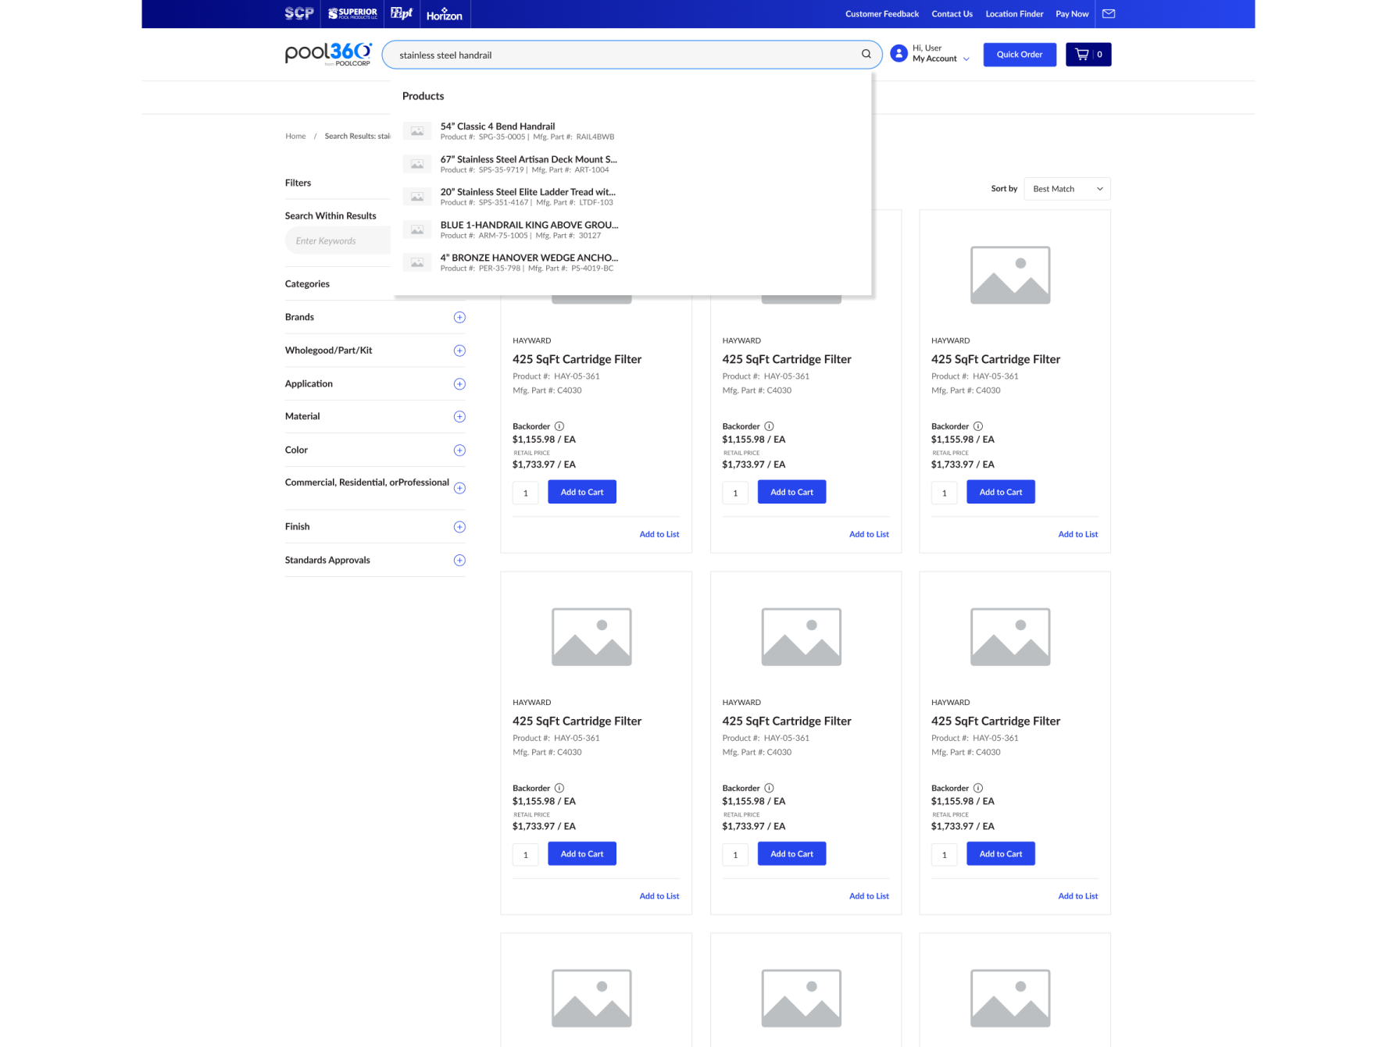
Task: Click quantity field in second row, third card
Action: click(x=945, y=854)
